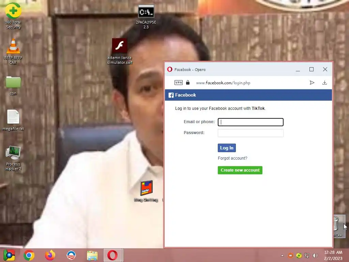
Task: Launch Google Chrome from taskbar
Action: 29,255
